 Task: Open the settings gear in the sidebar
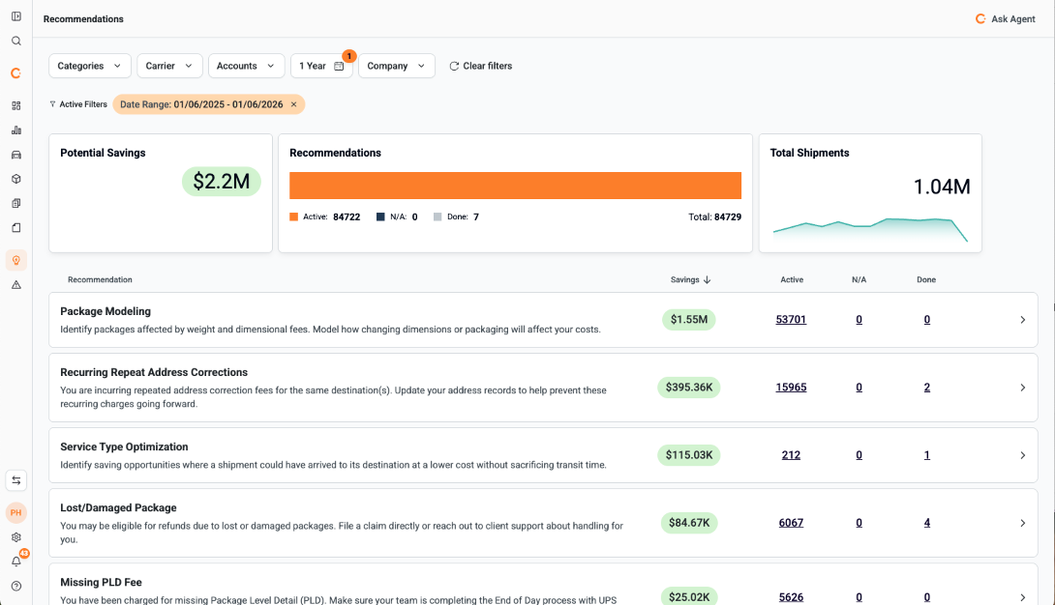pyautogui.click(x=15, y=537)
